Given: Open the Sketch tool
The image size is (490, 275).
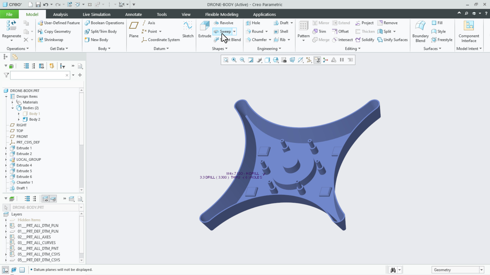Looking at the screenshot, I should [x=188, y=26].
